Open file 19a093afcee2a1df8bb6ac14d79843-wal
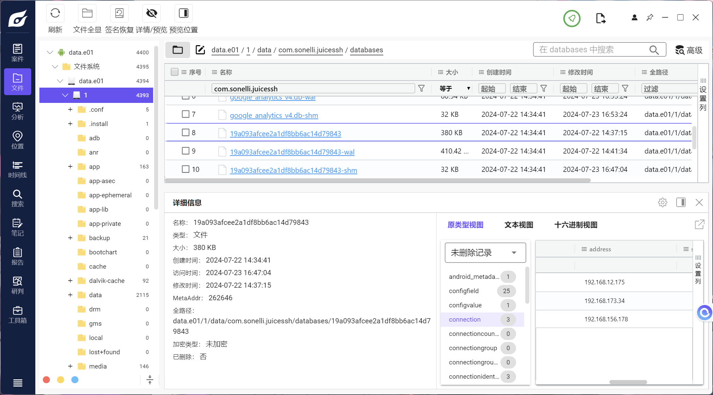This screenshot has width=713, height=395. coord(292,152)
